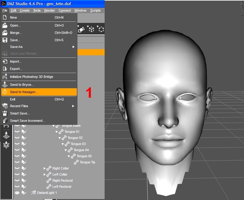Open the Render menu

pyautogui.click(x=49, y=10)
